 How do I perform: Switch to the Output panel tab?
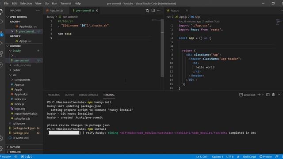[x=69, y=95]
